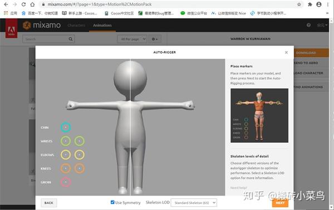This screenshot has width=334, height=210.
Task: Click the search magnifier icon
Action: pos(71,39)
